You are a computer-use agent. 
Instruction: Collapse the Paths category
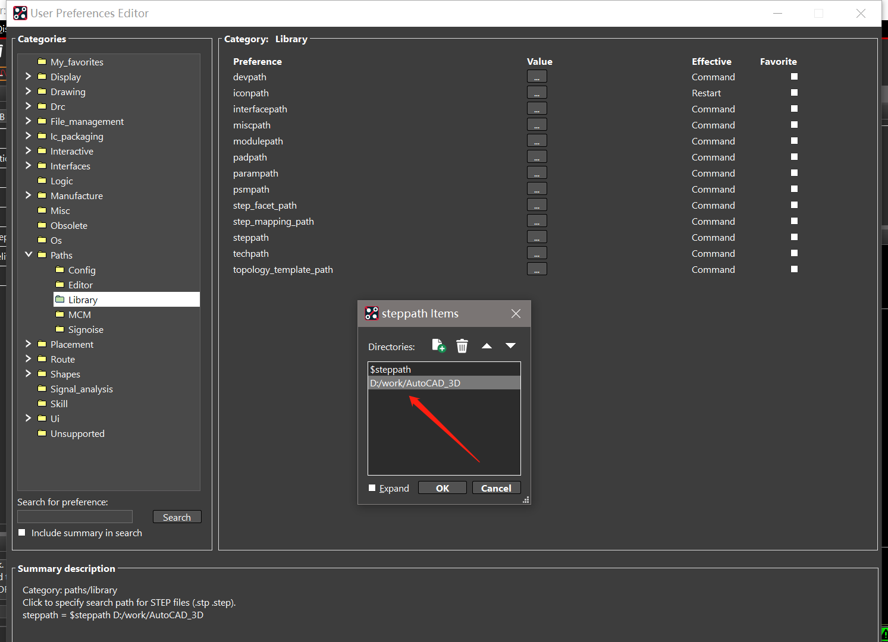[x=28, y=254]
